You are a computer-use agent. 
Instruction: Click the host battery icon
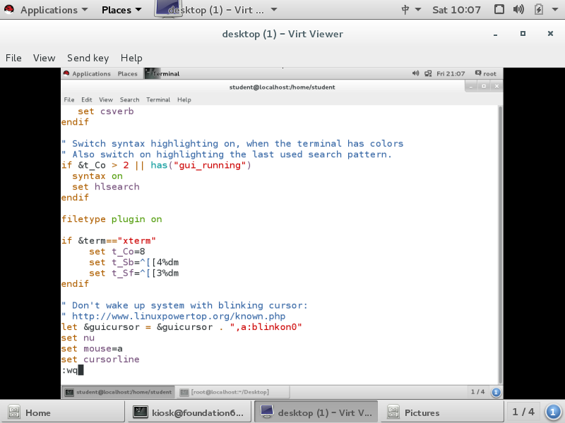(539, 9)
